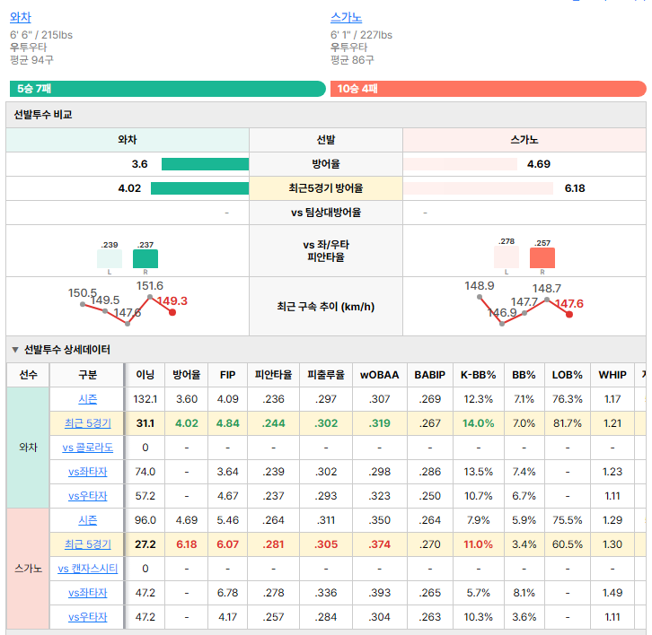
Task: Click the 최근5경기 방어율 highlighted row label
Action: click(326, 188)
